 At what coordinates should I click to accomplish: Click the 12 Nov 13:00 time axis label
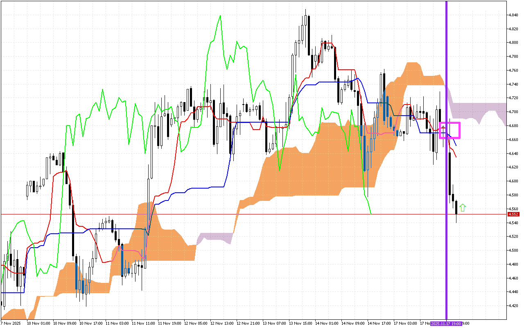pyautogui.click(x=221, y=323)
